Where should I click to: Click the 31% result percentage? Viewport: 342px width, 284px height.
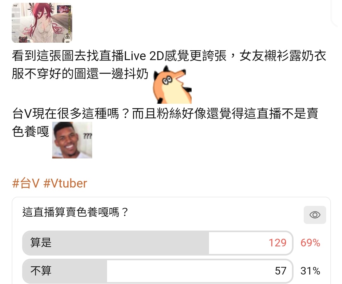point(310,271)
